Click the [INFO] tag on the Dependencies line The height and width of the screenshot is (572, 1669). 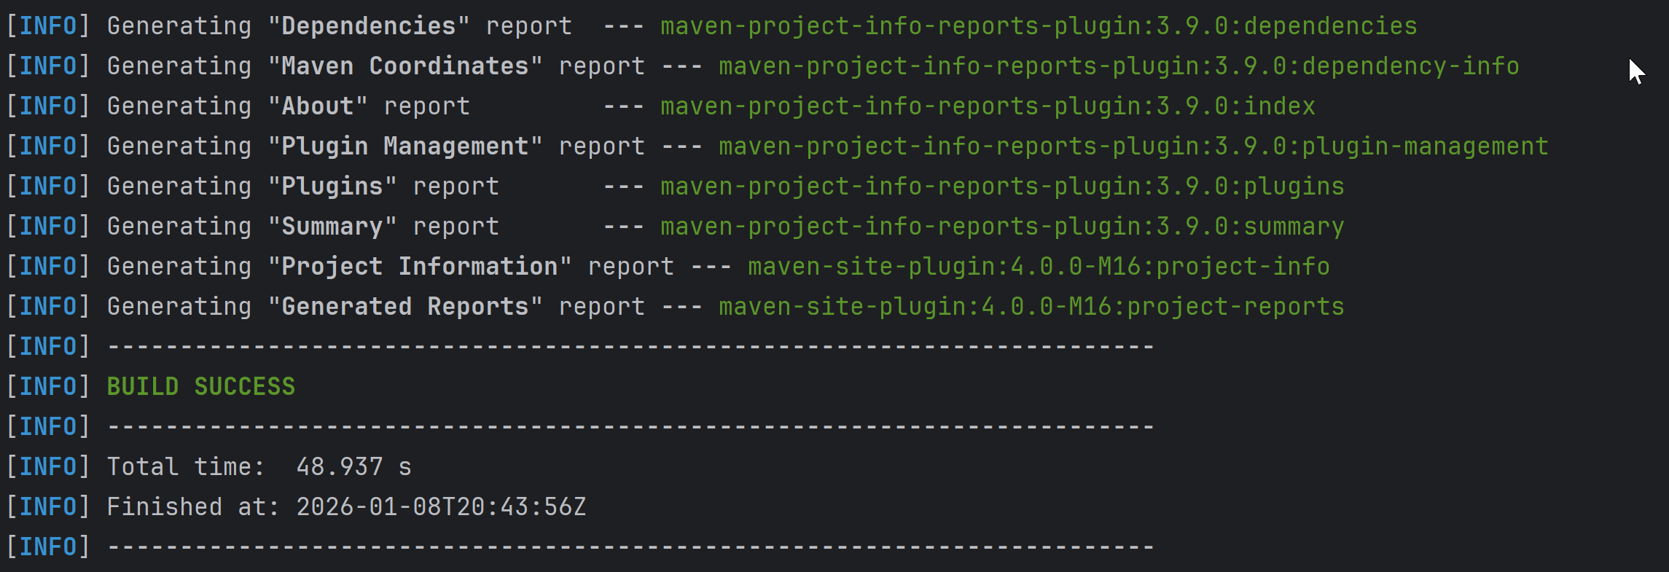point(48,26)
